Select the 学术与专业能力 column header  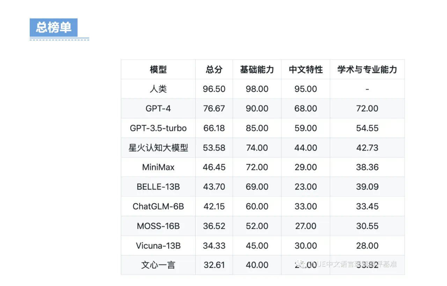(367, 69)
